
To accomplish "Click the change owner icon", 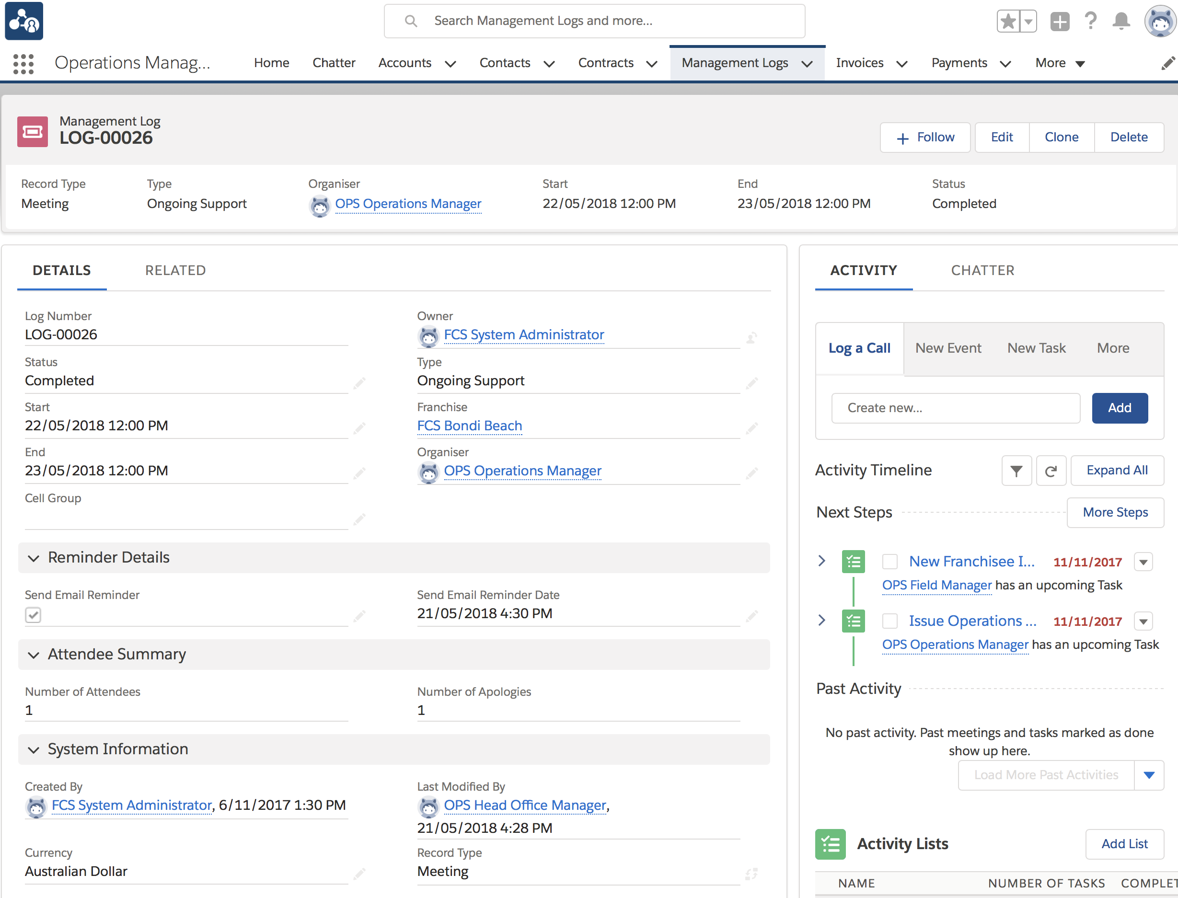I will 751,337.
